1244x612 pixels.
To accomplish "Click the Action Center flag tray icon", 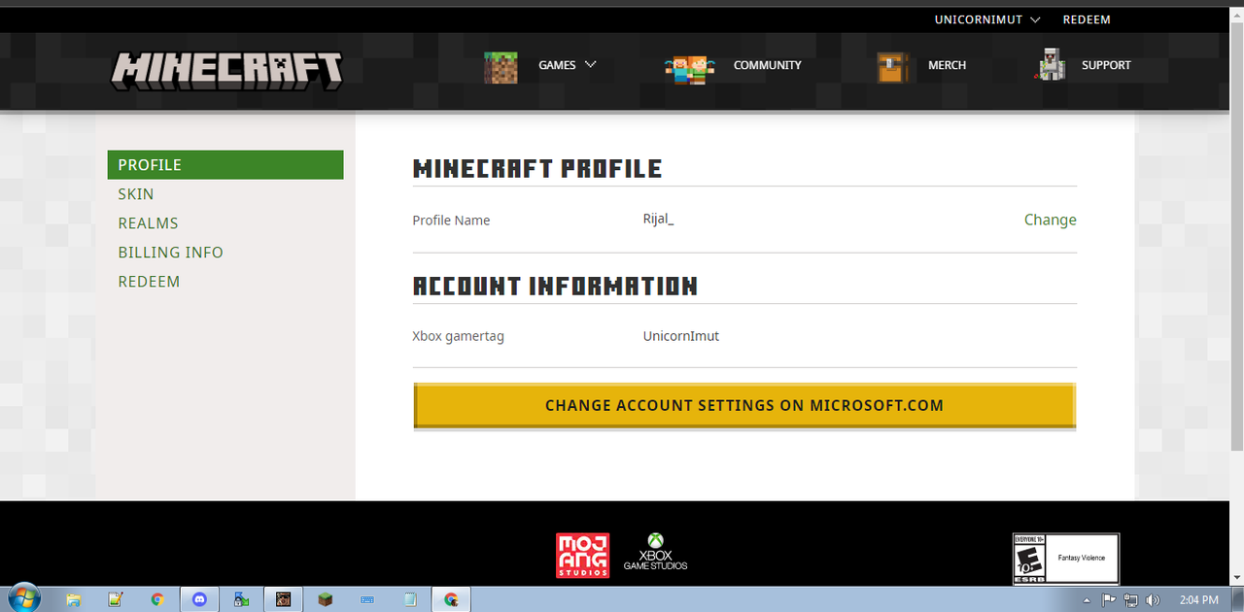I will [1109, 599].
